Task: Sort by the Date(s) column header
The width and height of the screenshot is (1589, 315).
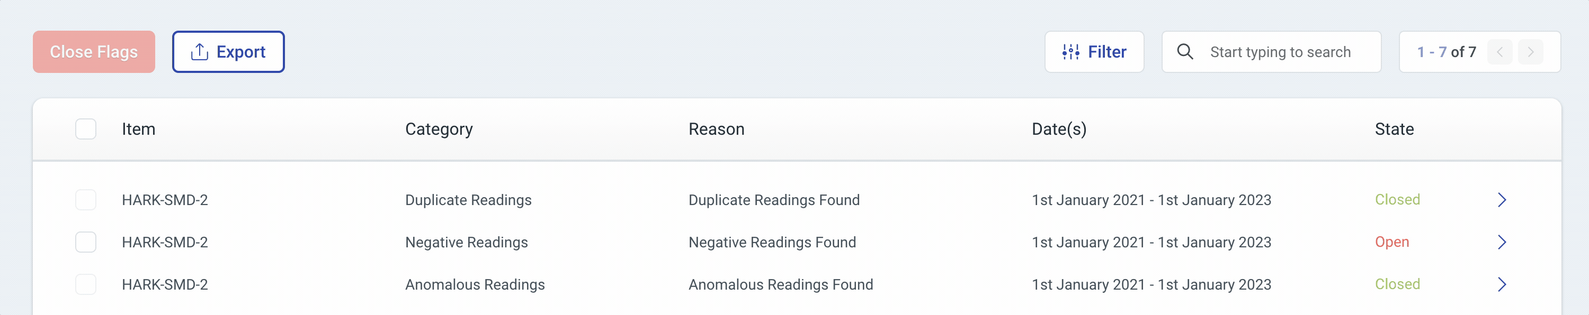Action: click(1059, 129)
